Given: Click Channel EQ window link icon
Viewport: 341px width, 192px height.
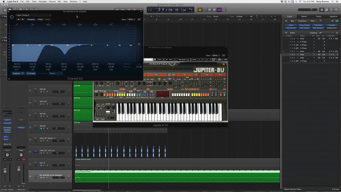Looking at the screenshot, I should pyautogui.click(x=139, y=19).
